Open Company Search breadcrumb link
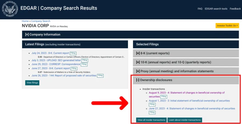This screenshot has width=242, height=124. [x=41, y=21]
